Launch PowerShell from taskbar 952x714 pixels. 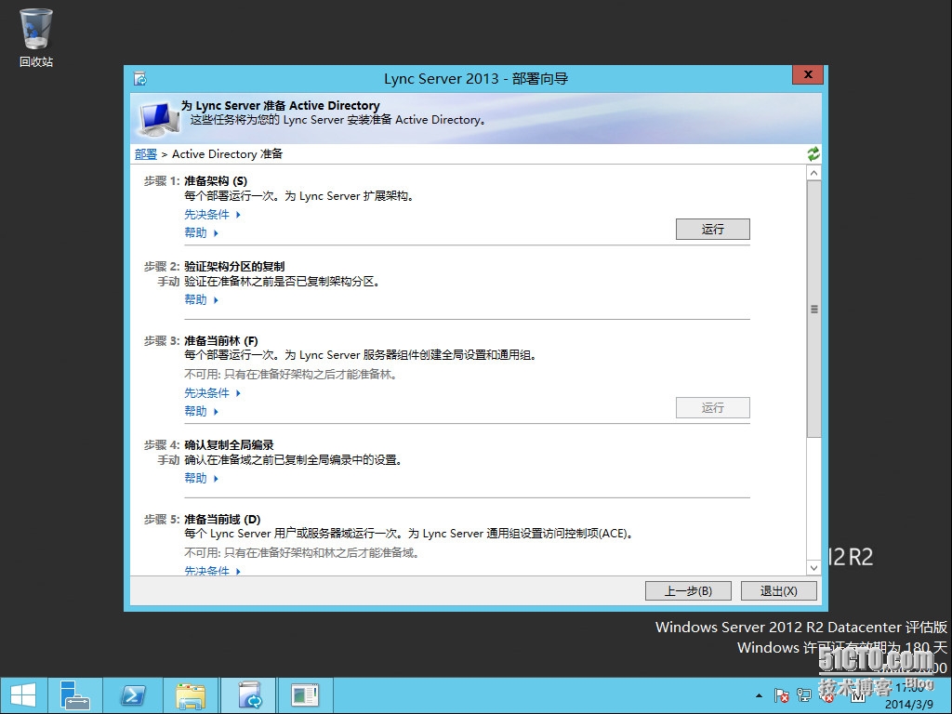(133, 695)
